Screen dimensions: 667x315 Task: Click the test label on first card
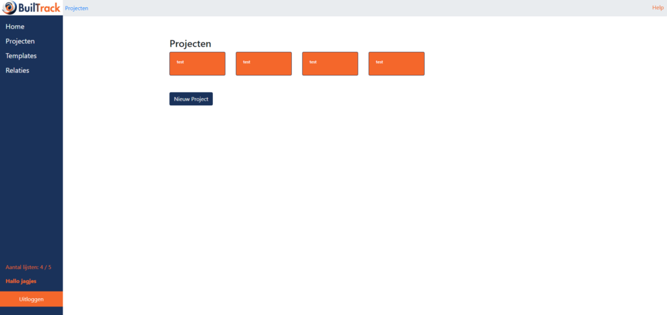pos(180,62)
